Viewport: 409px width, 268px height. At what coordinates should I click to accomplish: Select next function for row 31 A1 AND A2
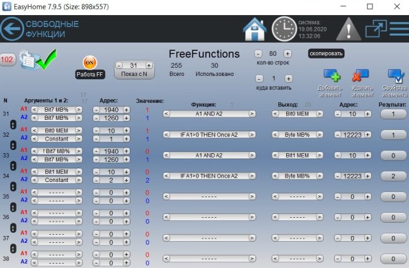click(252, 114)
